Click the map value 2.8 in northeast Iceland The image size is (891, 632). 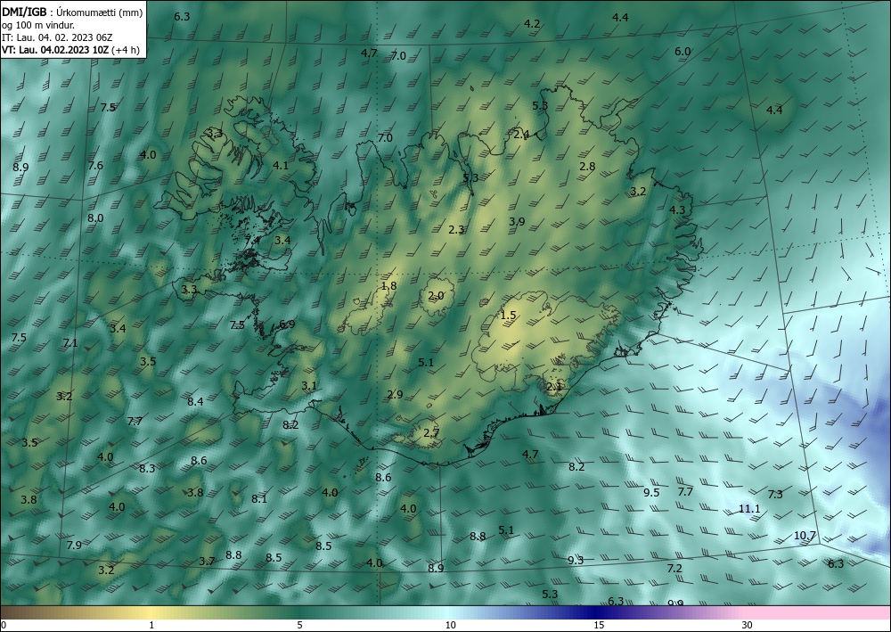point(587,167)
